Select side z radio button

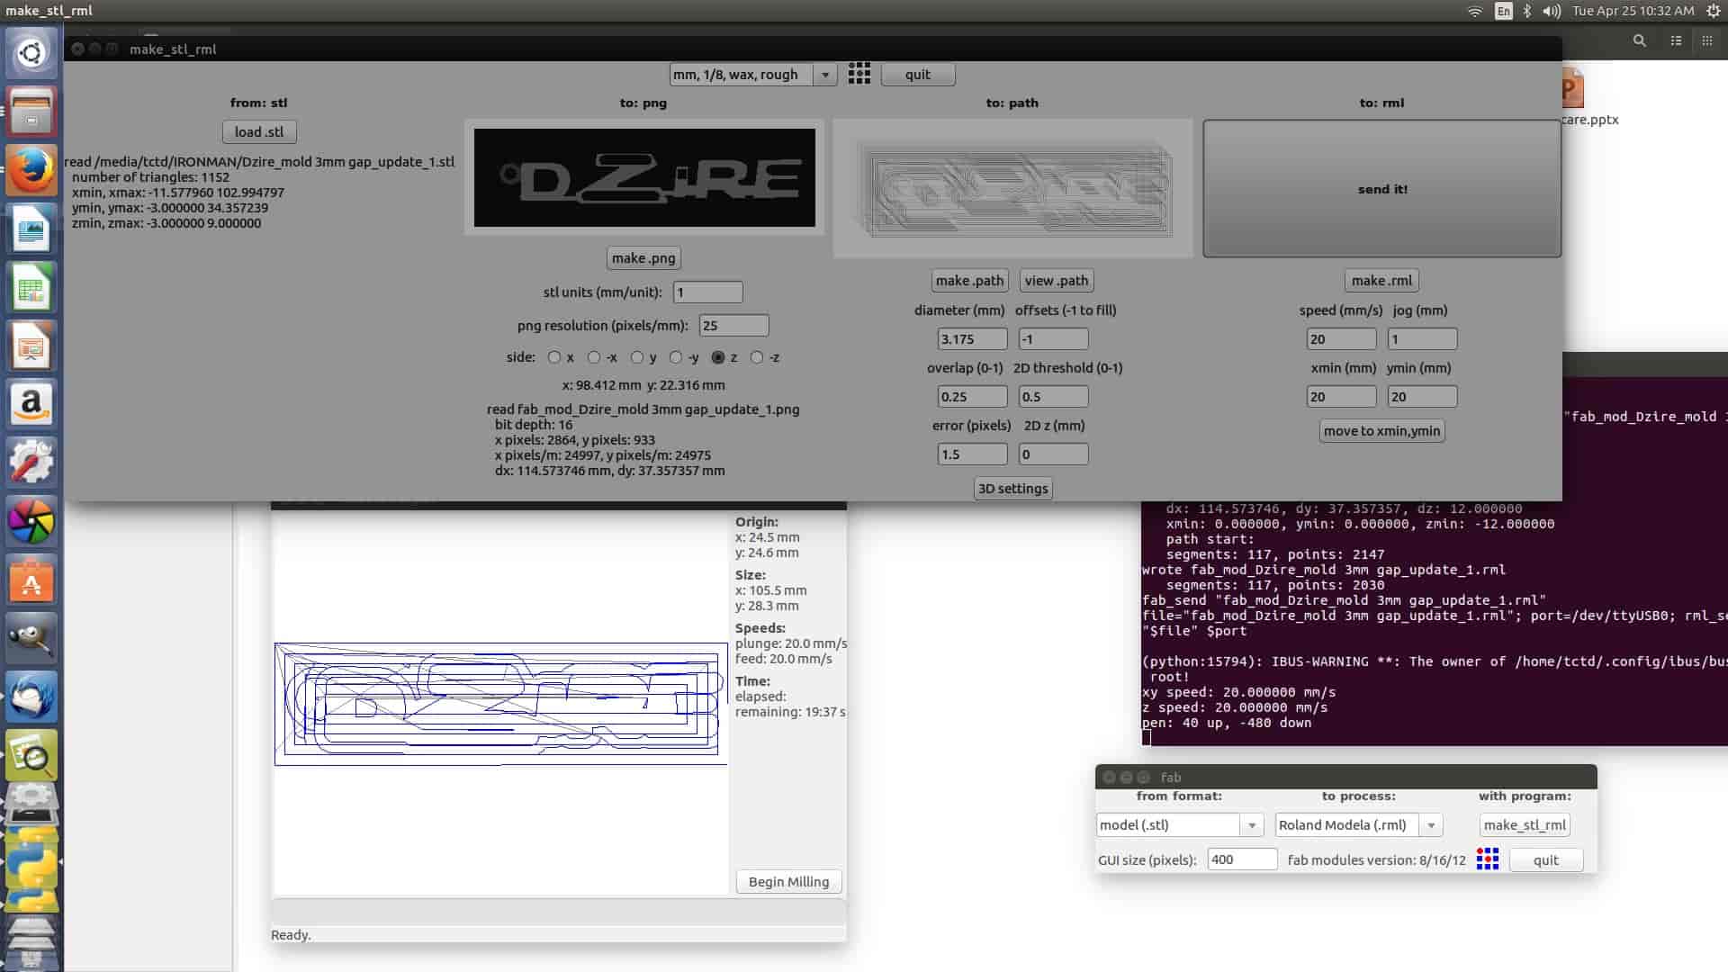coord(718,357)
